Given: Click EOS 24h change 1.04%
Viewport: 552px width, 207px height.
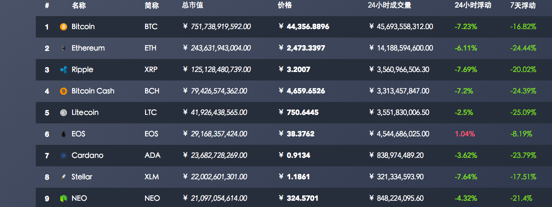Looking at the screenshot, I should pyautogui.click(x=465, y=134).
